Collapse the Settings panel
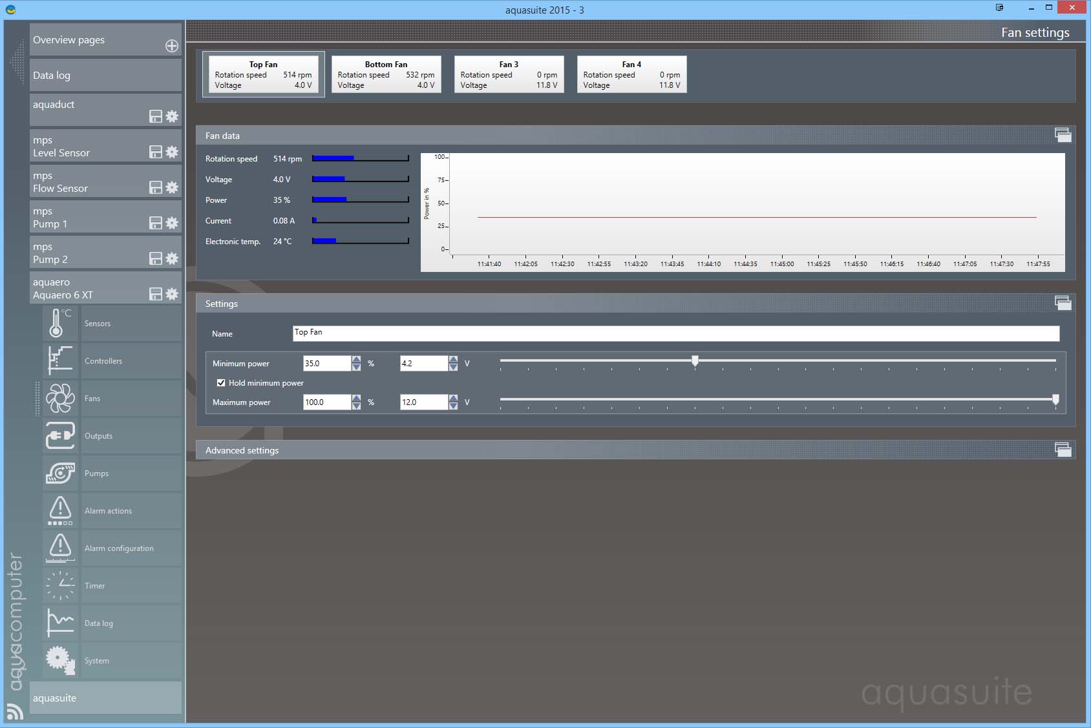The image size is (1091, 728). coord(1063,303)
